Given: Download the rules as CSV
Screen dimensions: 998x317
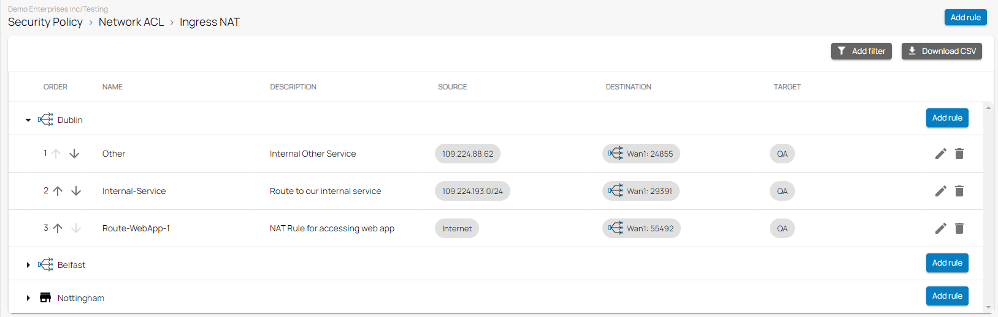Looking at the screenshot, I should point(942,51).
